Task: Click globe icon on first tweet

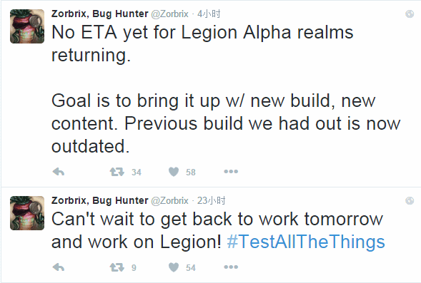Action: click(410, 14)
